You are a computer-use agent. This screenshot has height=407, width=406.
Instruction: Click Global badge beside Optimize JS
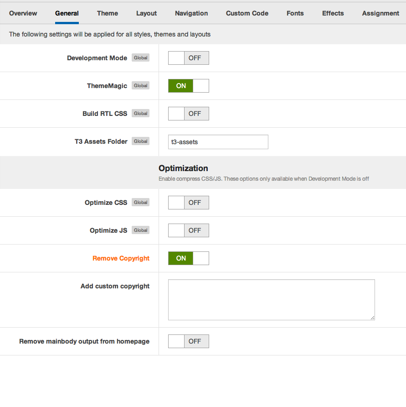click(x=140, y=230)
